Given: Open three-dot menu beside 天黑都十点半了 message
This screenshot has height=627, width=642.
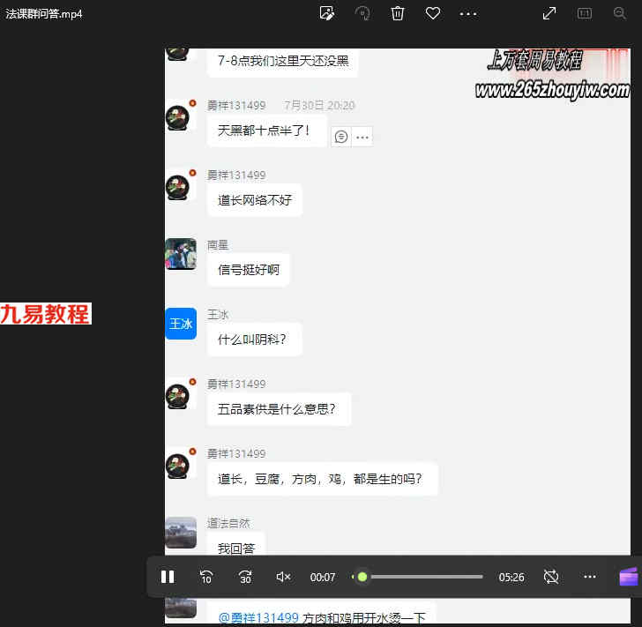Looking at the screenshot, I should [362, 138].
